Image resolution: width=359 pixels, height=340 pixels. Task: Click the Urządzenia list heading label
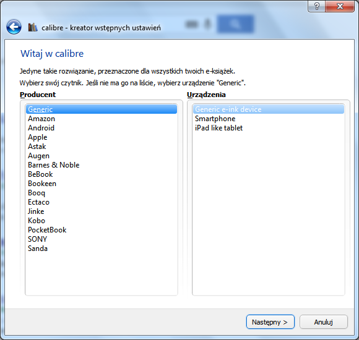click(206, 95)
